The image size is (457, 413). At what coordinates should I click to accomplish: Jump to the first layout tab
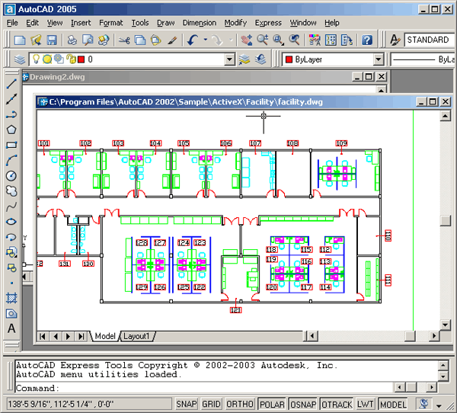(42, 336)
